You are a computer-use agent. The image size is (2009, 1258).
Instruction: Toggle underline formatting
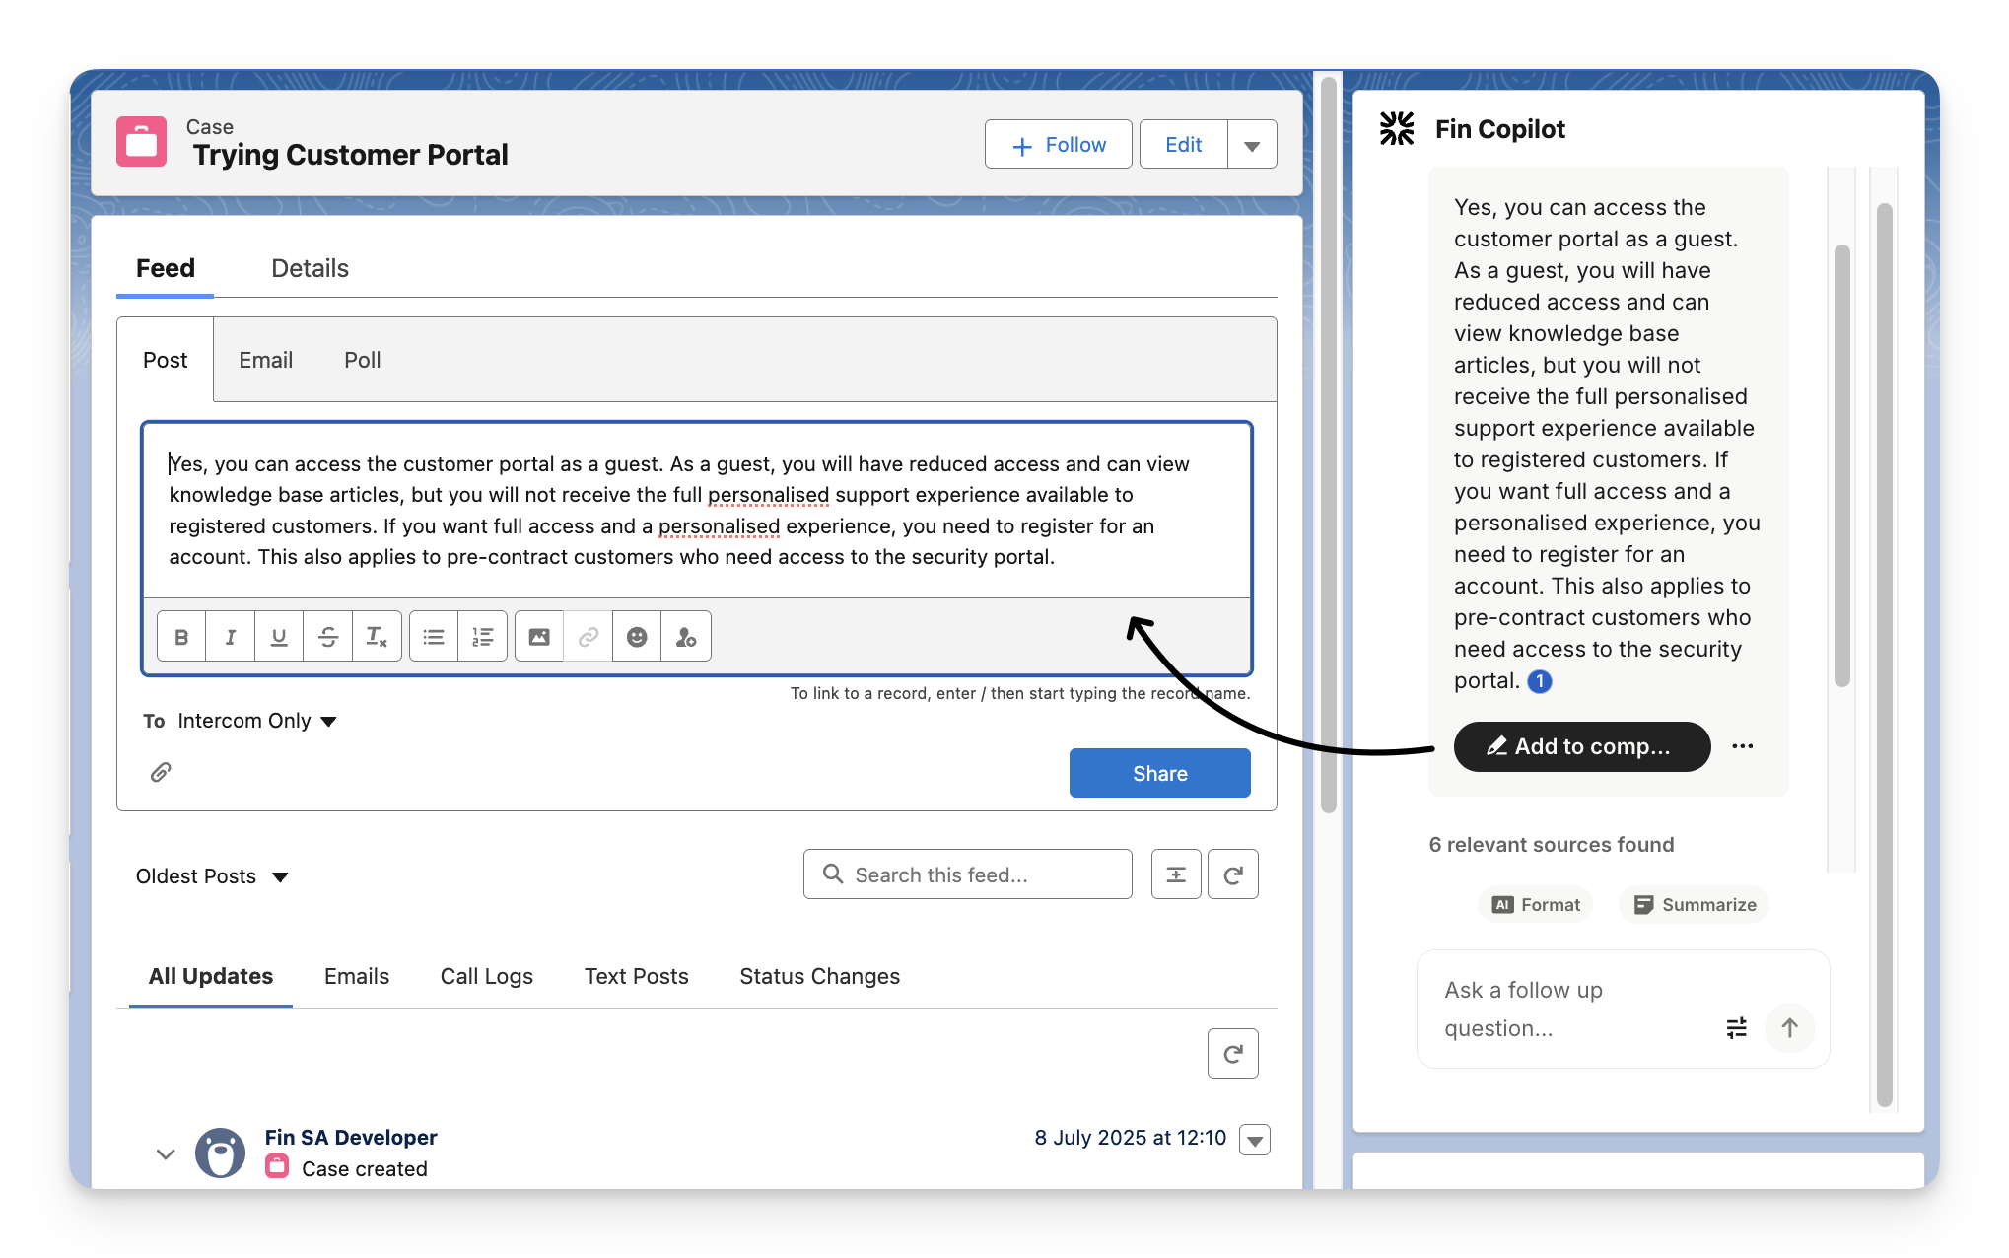(279, 637)
